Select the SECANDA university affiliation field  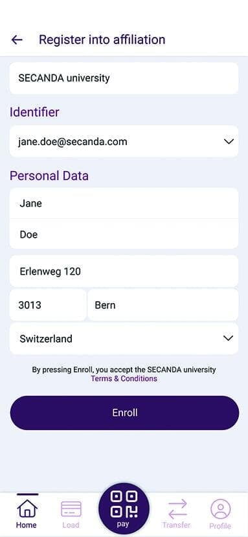click(124, 78)
